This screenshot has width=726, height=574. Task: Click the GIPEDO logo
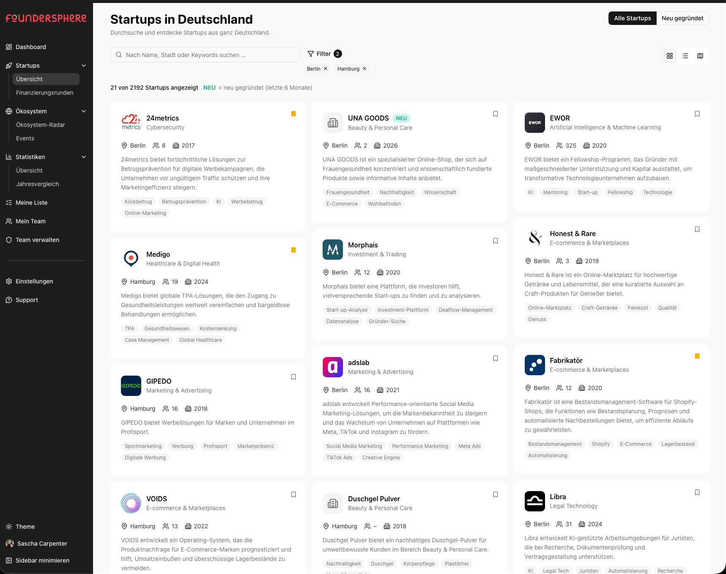tap(131, 386)
